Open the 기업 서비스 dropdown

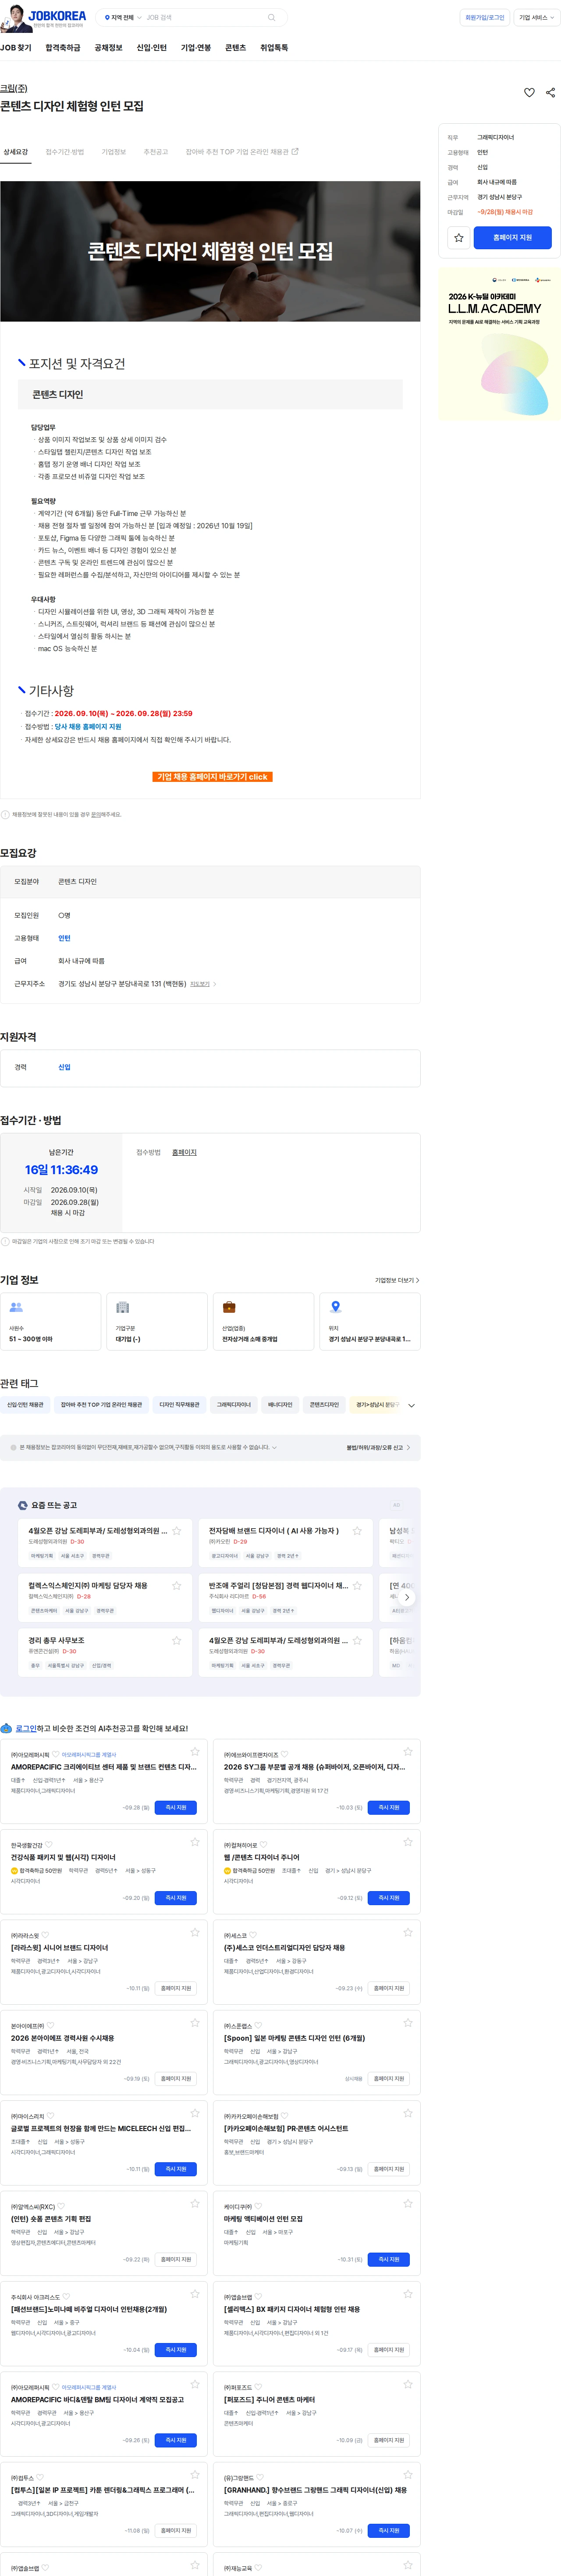pos(536,17)
